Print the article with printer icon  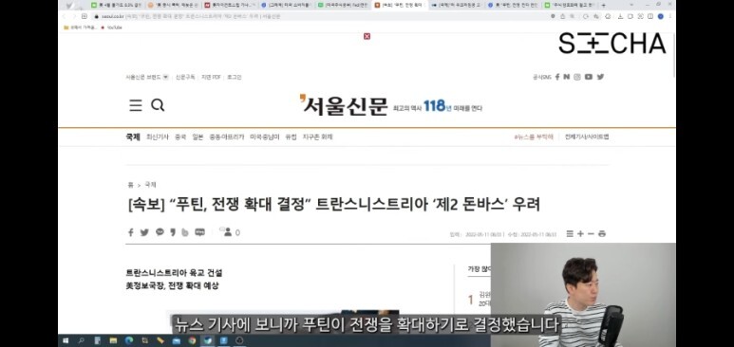tap(602, 234)
